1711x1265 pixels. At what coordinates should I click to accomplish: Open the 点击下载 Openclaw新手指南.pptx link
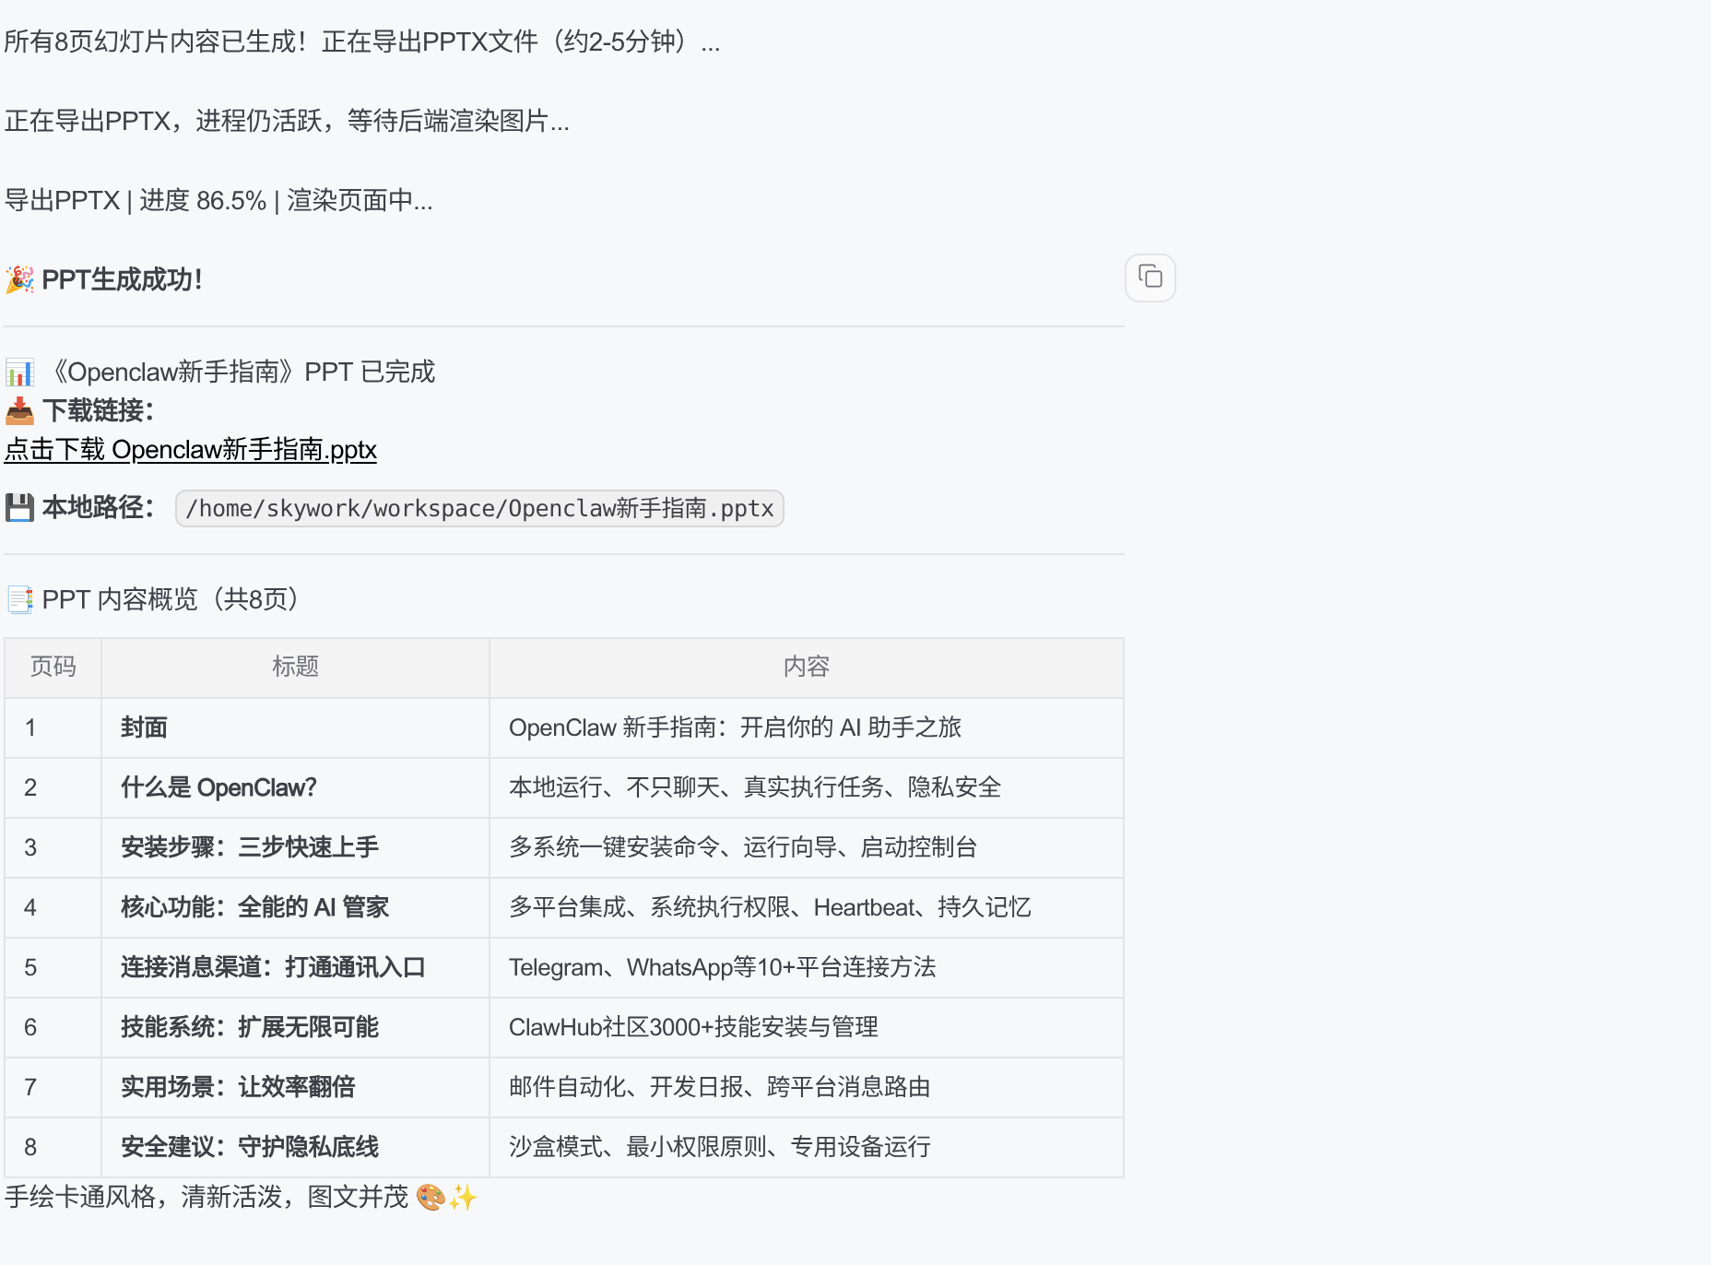pyautogui.click(x=190, y=451)
